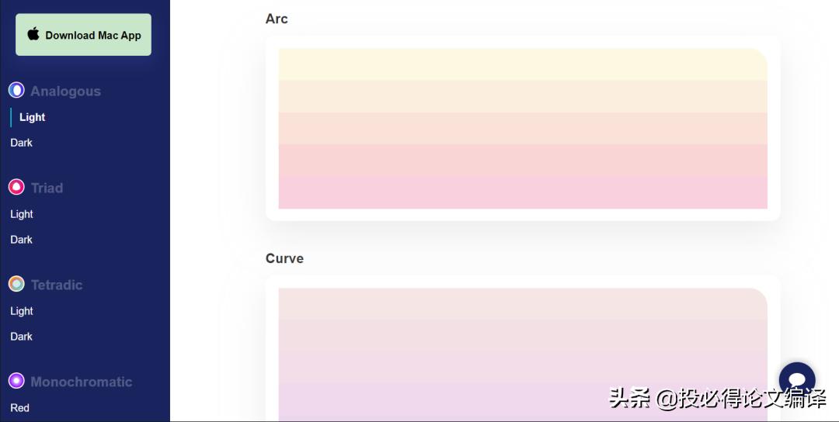Select Light under Analogous
This screenshot has height=422, width=839.
point(33,117)
